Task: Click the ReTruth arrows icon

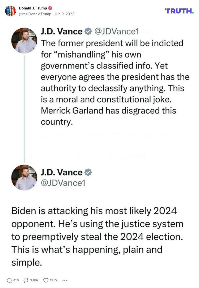Action: [x=26, y=280]
